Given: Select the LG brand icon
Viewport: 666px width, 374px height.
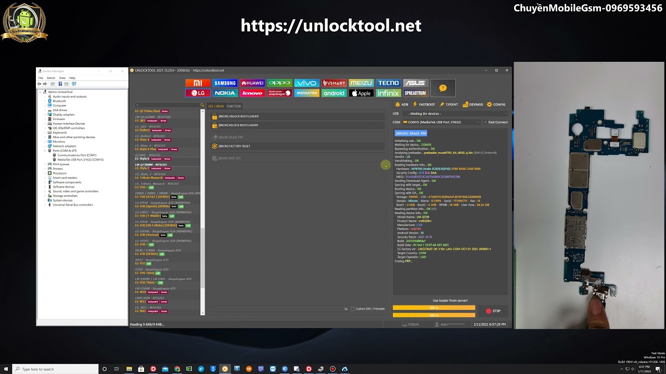Looking at the screenshot, I should (x=198, y=93).
